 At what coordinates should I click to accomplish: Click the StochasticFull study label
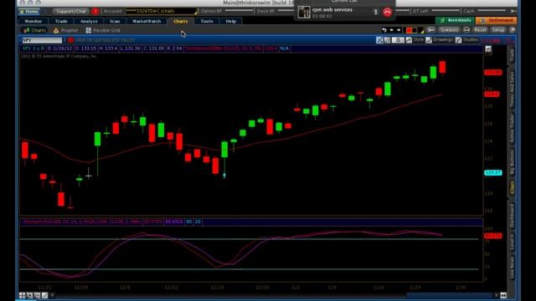point(81,222)
